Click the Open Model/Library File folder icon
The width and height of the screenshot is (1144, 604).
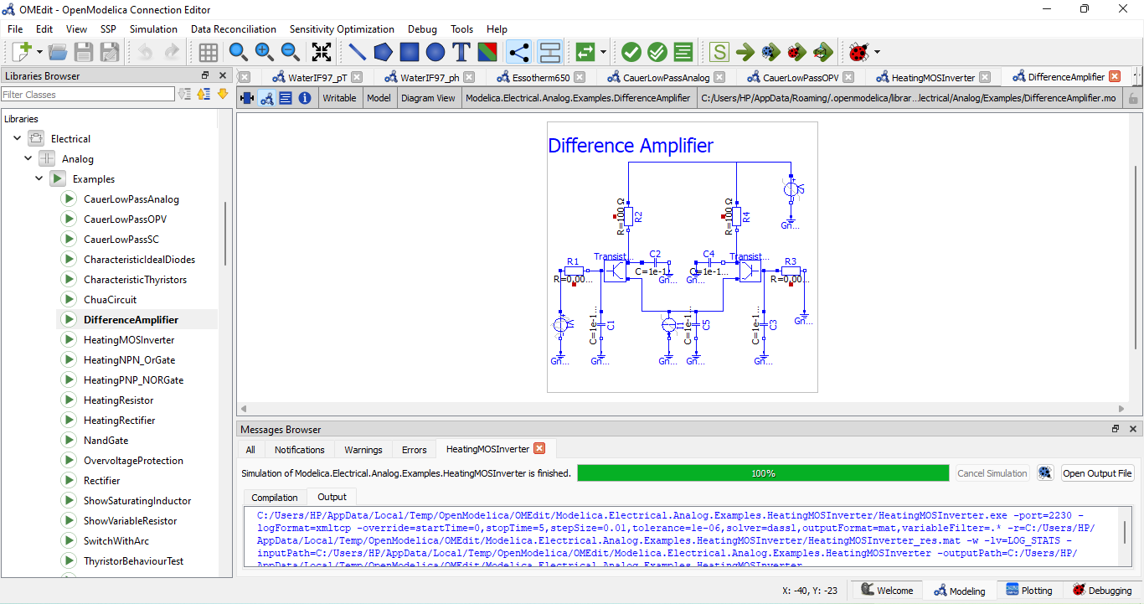coord(58,52)
